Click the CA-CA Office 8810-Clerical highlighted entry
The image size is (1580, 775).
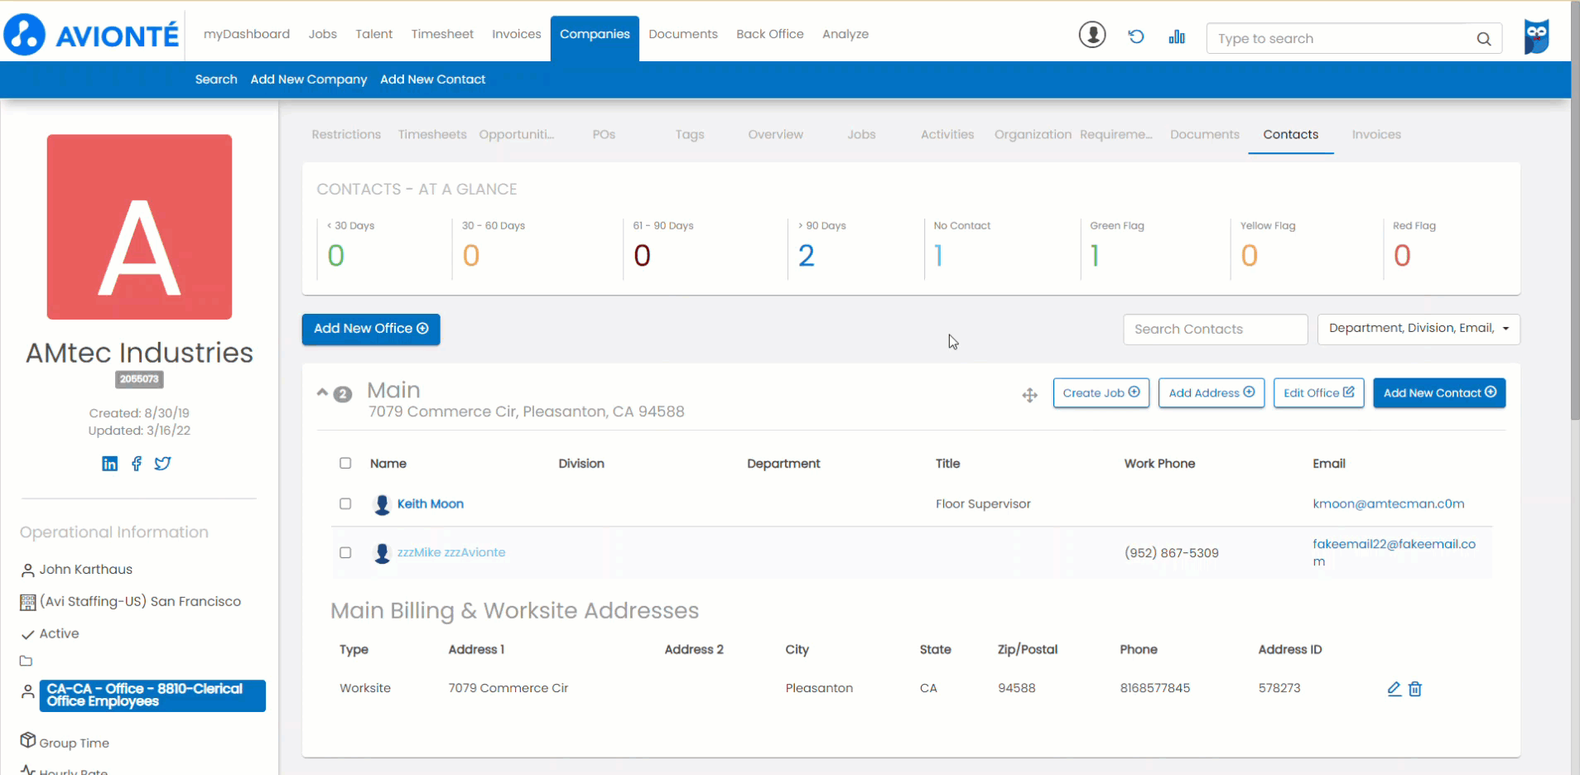point(152,696)
